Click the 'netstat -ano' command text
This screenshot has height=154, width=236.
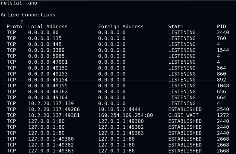point(19,3)
